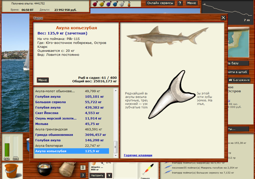
Task: Use the blue potion flask
Action: (115, 4)
